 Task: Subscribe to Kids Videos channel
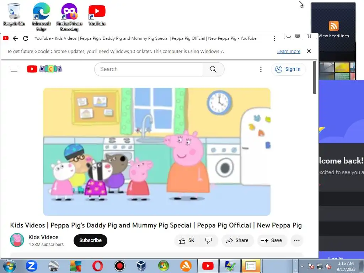coord(90,241)
